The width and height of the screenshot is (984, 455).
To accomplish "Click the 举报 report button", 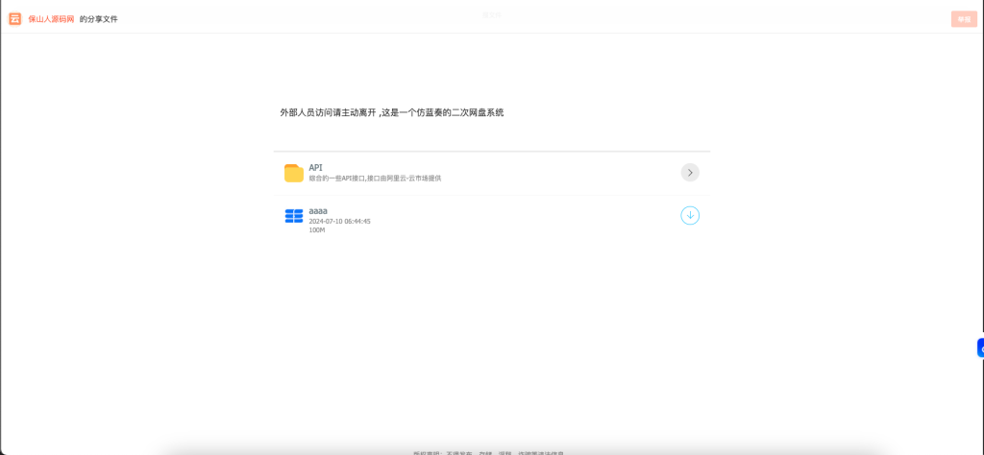I will point(964,19).
